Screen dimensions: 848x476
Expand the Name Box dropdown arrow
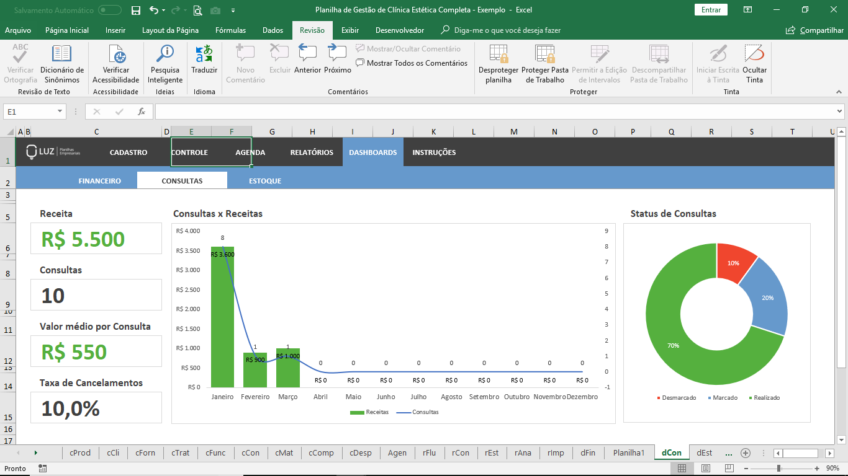tap(60, 112)
